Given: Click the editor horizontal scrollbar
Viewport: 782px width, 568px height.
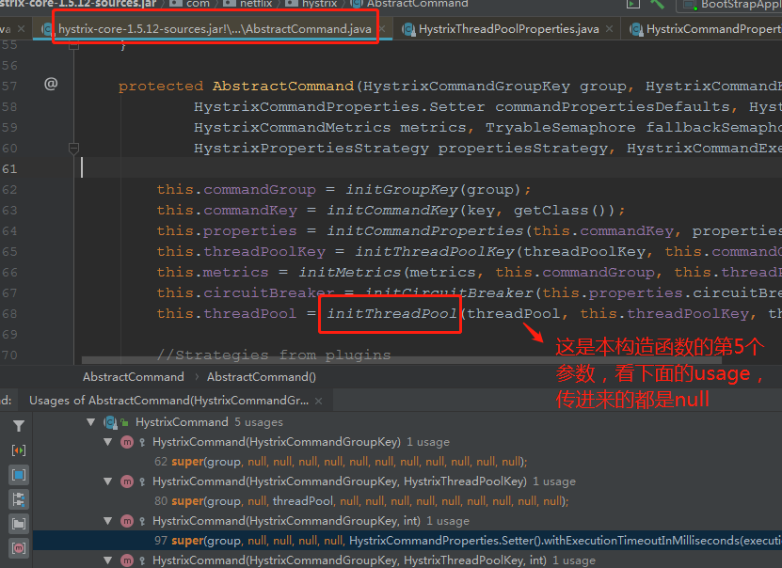Looking at the screenshot, I should [x=402, y=360].
